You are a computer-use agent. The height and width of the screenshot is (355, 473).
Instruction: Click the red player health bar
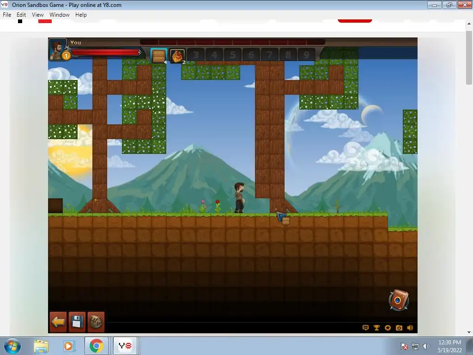[106, 53]
